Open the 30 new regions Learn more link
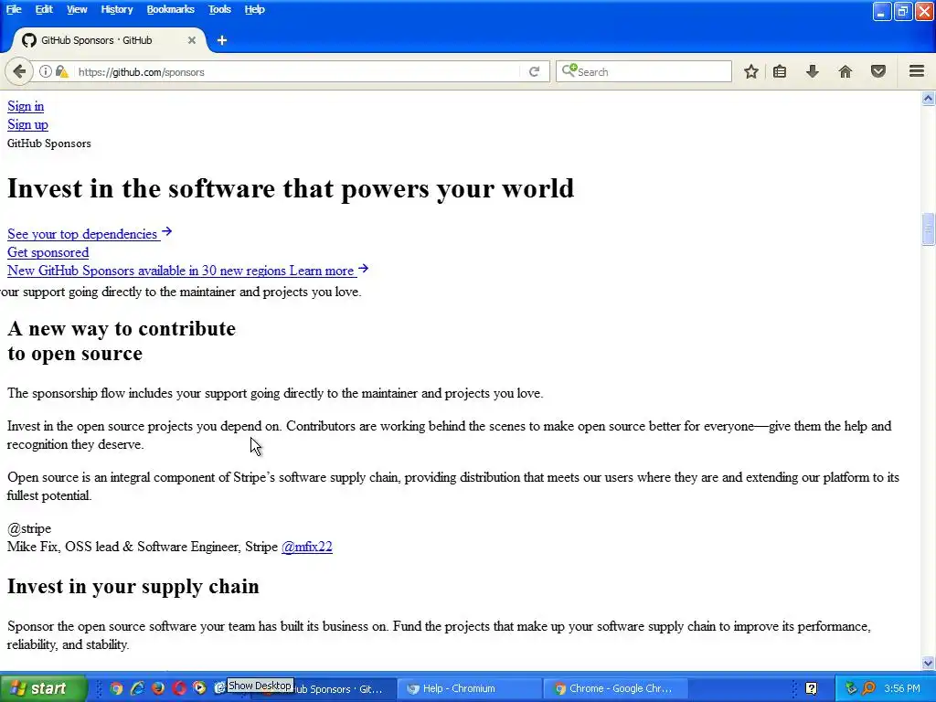The height and width of the screenshot is (702, 936). coord(188,271)
